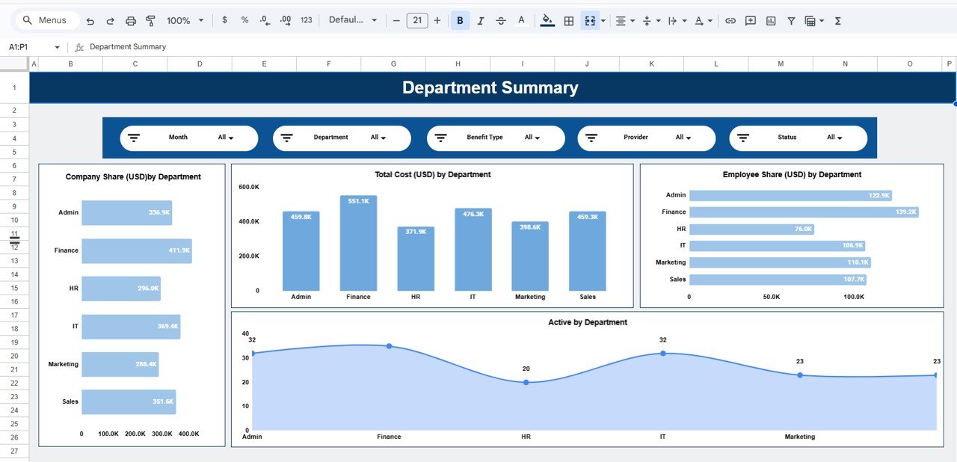Toggle italic formatting

tap(481, 20)
